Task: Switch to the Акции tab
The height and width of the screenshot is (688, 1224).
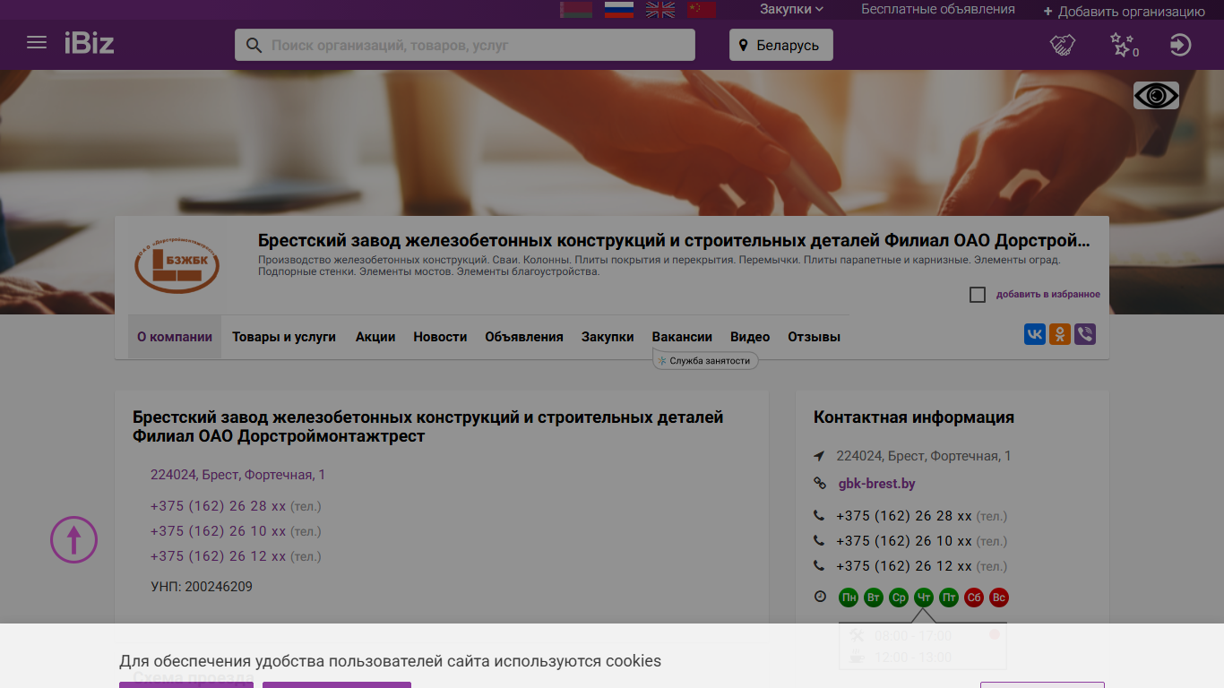Action: pyautogui.click(x=375, y=337)
